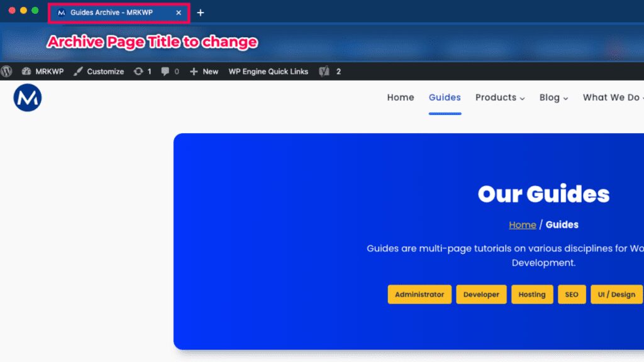
Task: Open a new browser tab
Action: [201, 13]
